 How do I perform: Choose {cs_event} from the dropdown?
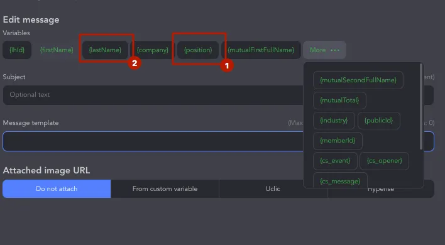click(335, 161)
